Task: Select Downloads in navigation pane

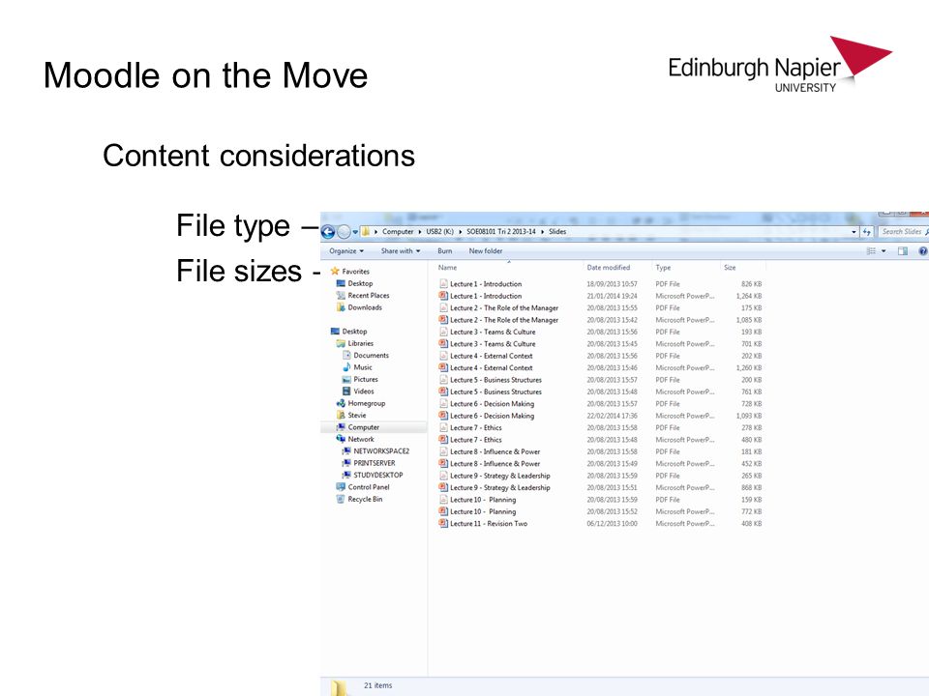Action: (x=365, y=307)
